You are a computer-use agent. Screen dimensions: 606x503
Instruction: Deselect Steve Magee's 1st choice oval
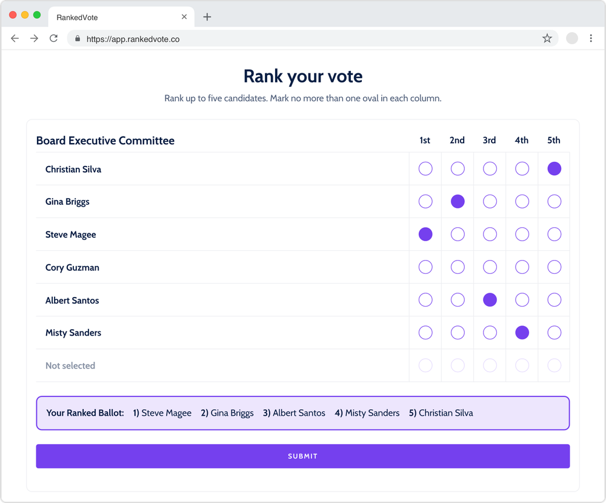click(425, 235)
